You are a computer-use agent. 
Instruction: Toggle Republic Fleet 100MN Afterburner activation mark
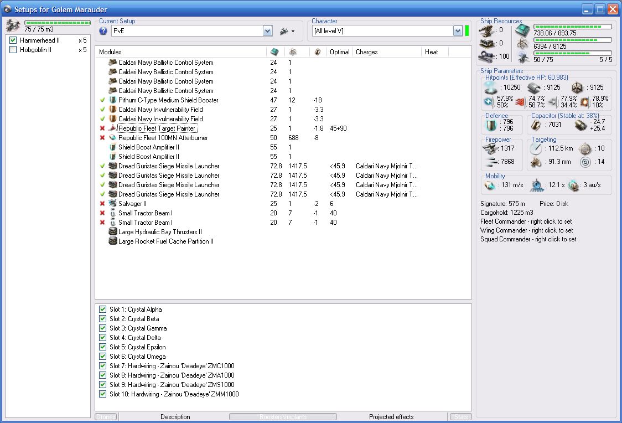point(102,138)
